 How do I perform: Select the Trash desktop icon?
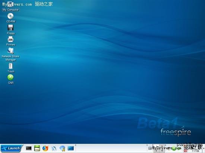click(x=11, y=68)
